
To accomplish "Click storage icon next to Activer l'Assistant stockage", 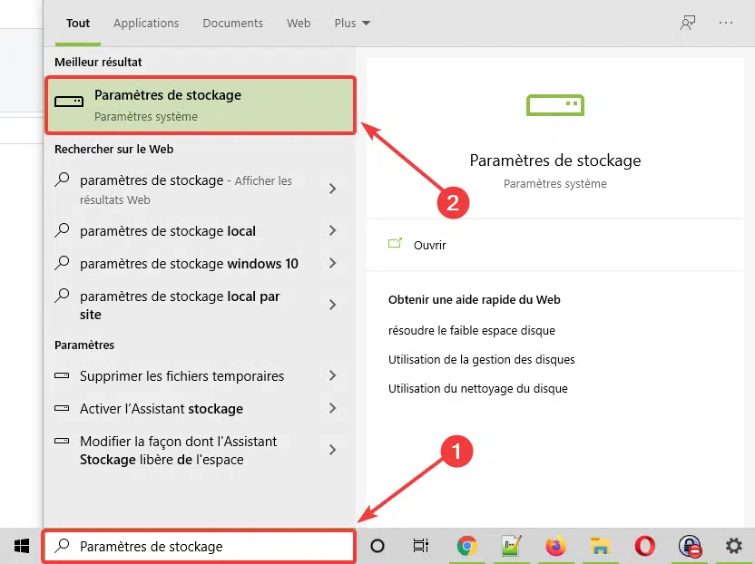I will coord(62,408).
